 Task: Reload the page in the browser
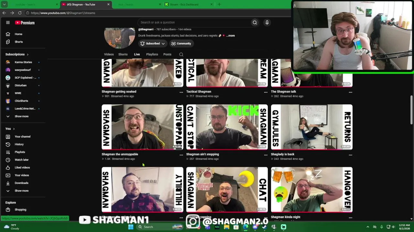coord(20,13)
